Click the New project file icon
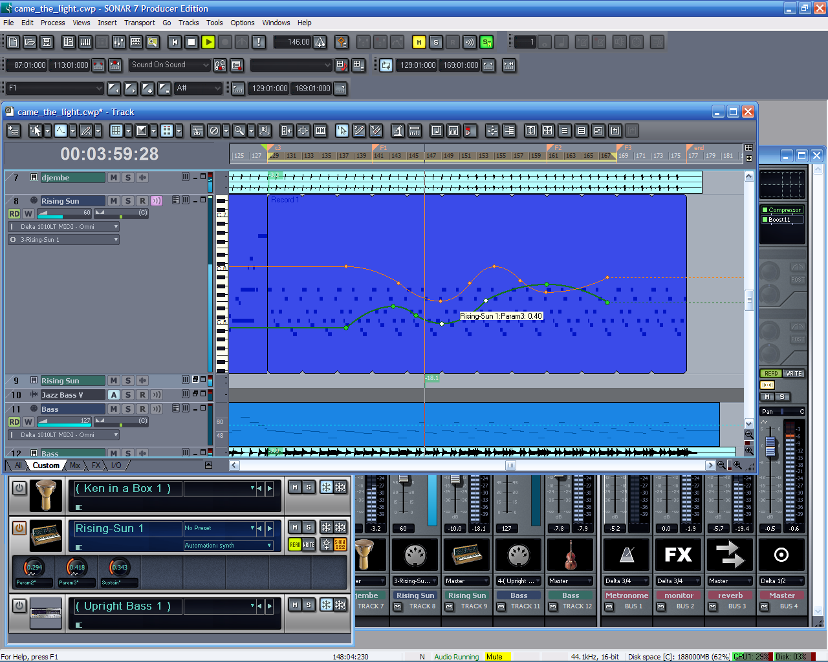This screenshot has height=662, width=828. coord(13,42)
